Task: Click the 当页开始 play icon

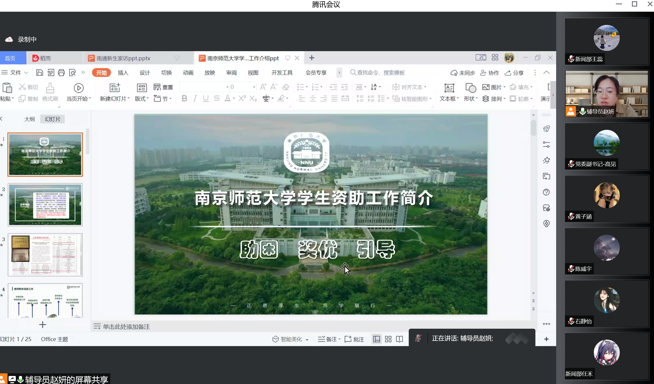Action: tap(79, 88)
